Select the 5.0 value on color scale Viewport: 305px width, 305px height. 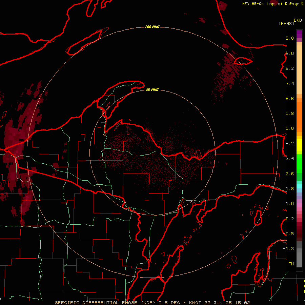point(290,128)
